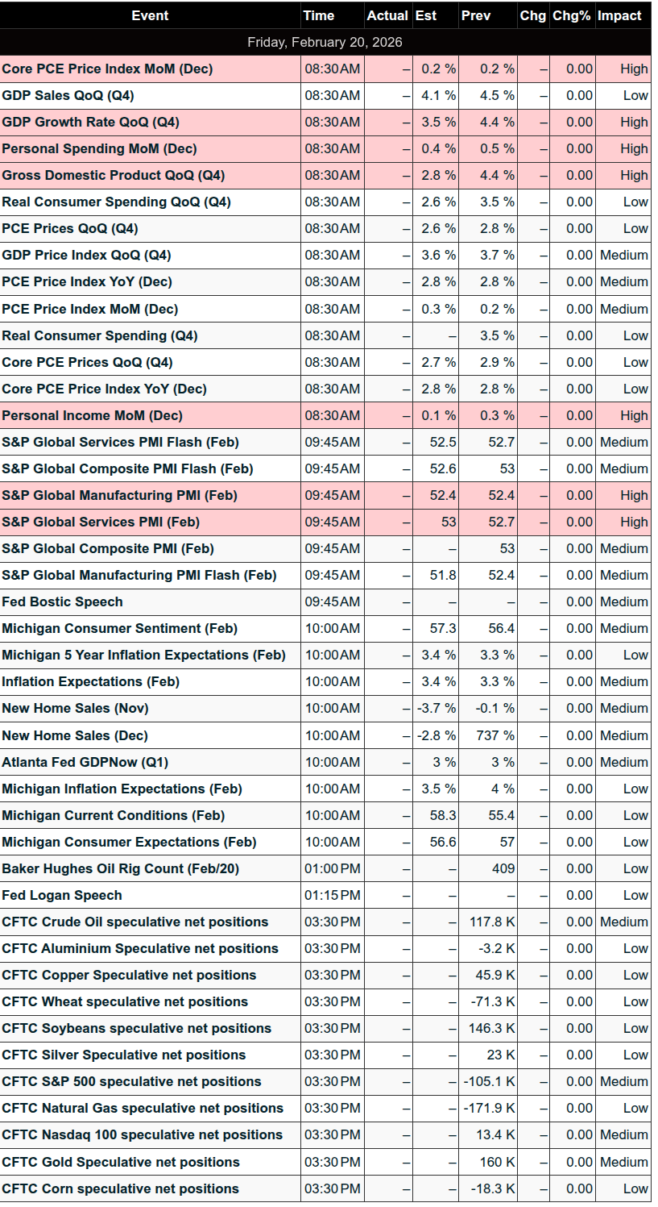Open the GDP Growth Rate QoQ (Q4) event
This screenshot has width=658, height=1207.
click(x=90, y=123)
